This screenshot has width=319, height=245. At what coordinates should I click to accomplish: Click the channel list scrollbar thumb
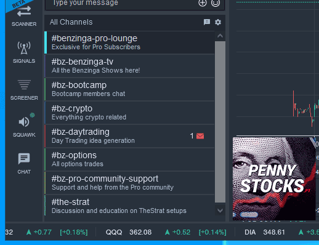pyautogui.click(x=220, y=122)
